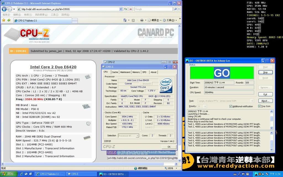Click CPU-Z Validator taskbar button

50,174
